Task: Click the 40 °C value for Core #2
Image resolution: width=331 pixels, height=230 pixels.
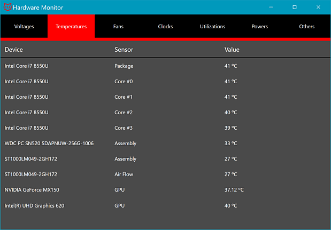Action: (230, 112)
